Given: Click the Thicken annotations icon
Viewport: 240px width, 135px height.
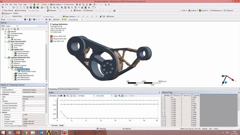Looking at the screenshot, I should pos(110,16).
